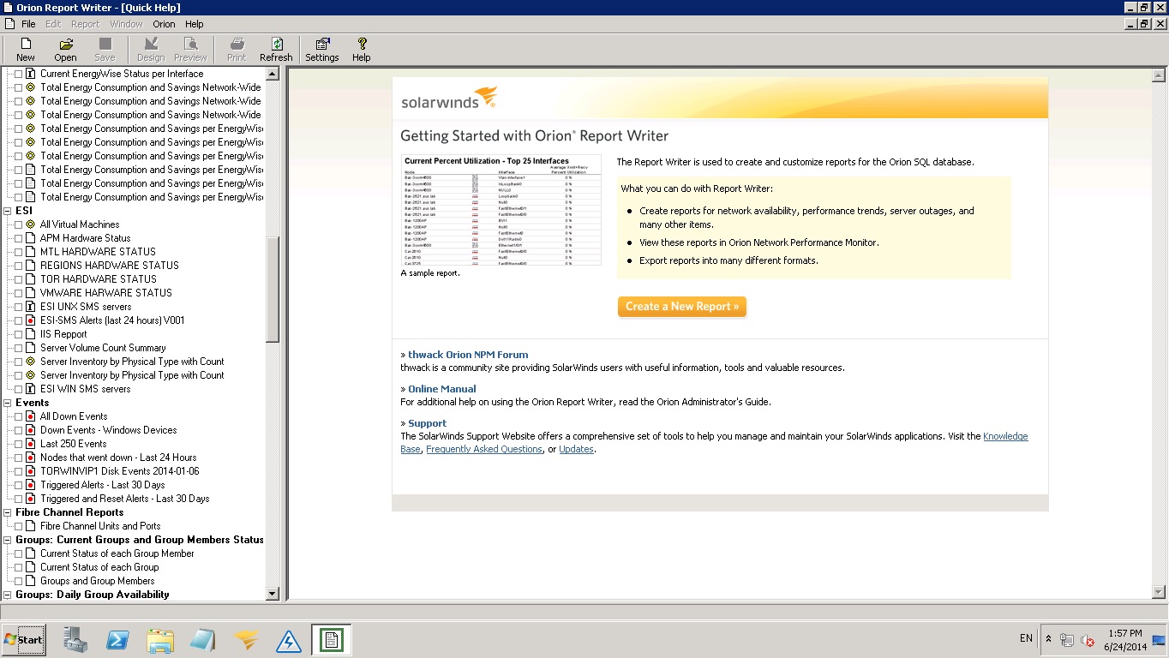Click the All Down Events report icon
Viewport: 1169px width, 658px height.
[30, 416]
